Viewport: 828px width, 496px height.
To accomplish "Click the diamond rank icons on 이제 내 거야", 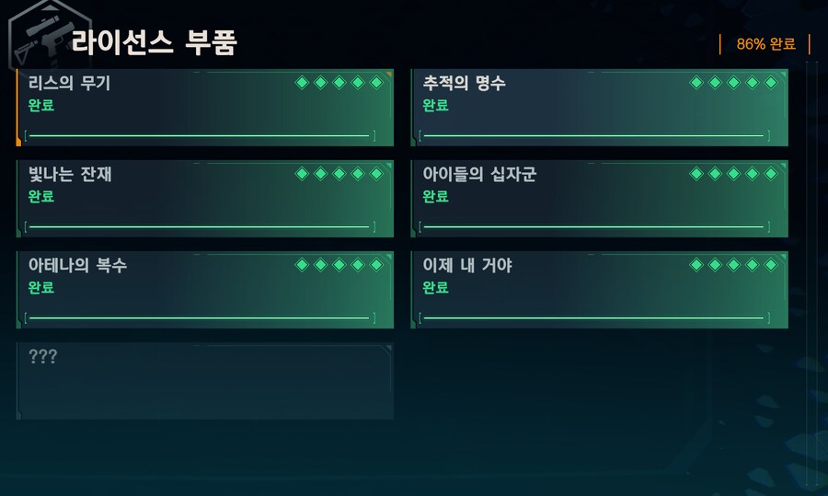I will pyautogui.click(x=733, y=265).
